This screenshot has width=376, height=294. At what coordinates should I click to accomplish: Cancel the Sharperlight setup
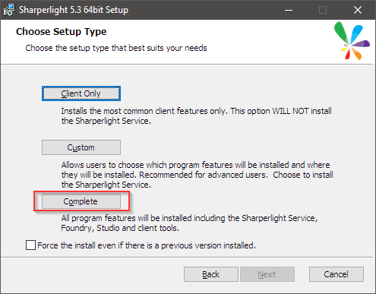tap(337, 274)
